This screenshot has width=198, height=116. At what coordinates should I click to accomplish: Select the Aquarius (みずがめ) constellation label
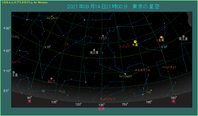point(125,46)
